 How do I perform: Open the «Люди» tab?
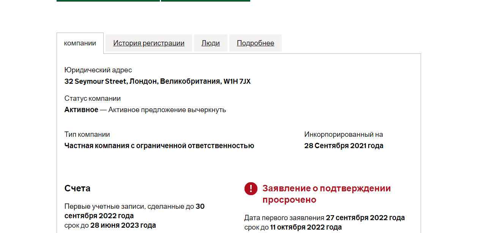211,43
